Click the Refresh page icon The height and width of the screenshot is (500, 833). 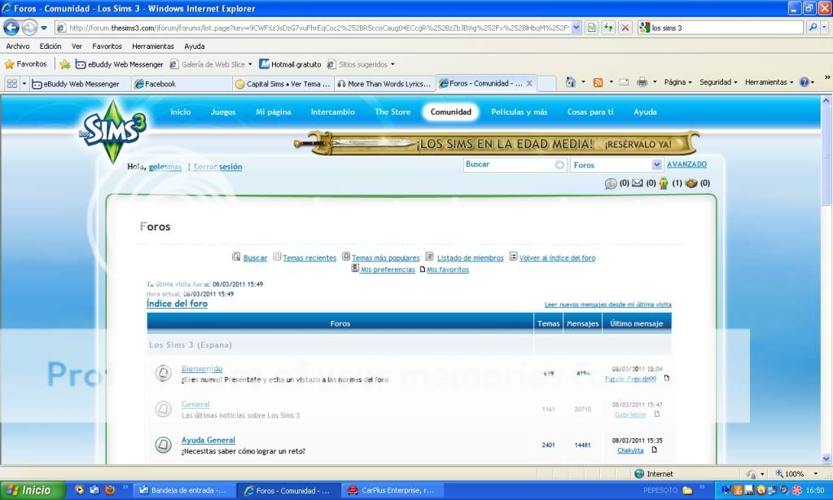[607, 27]
